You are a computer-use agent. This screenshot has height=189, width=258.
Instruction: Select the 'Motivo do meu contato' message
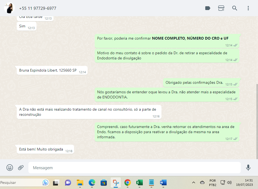pyautogui.click(x=167, y=56)
